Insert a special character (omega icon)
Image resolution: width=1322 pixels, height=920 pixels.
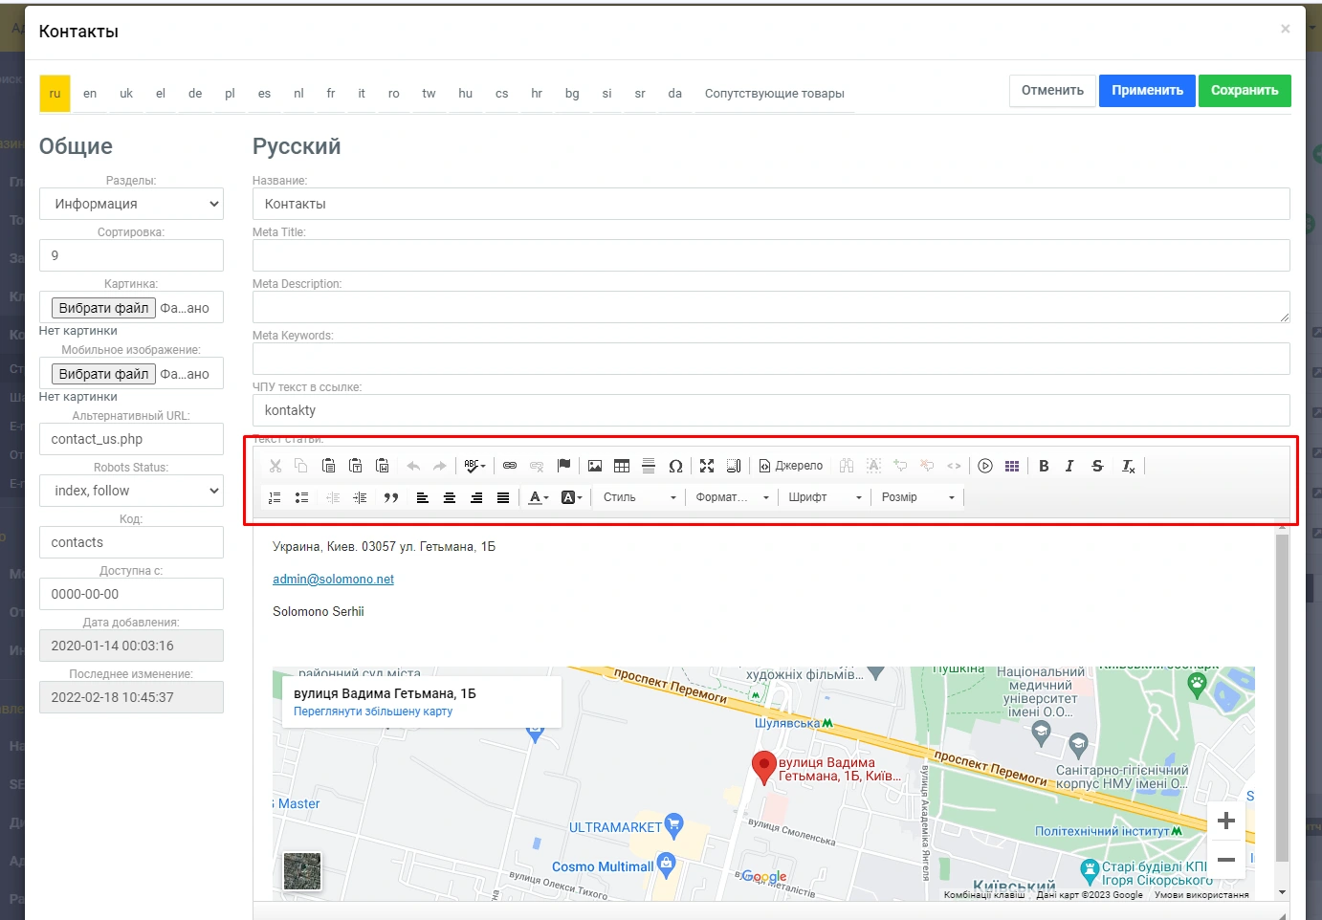pos(675,466)
